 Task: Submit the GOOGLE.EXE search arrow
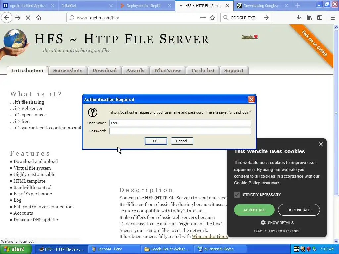pos(266,18)
